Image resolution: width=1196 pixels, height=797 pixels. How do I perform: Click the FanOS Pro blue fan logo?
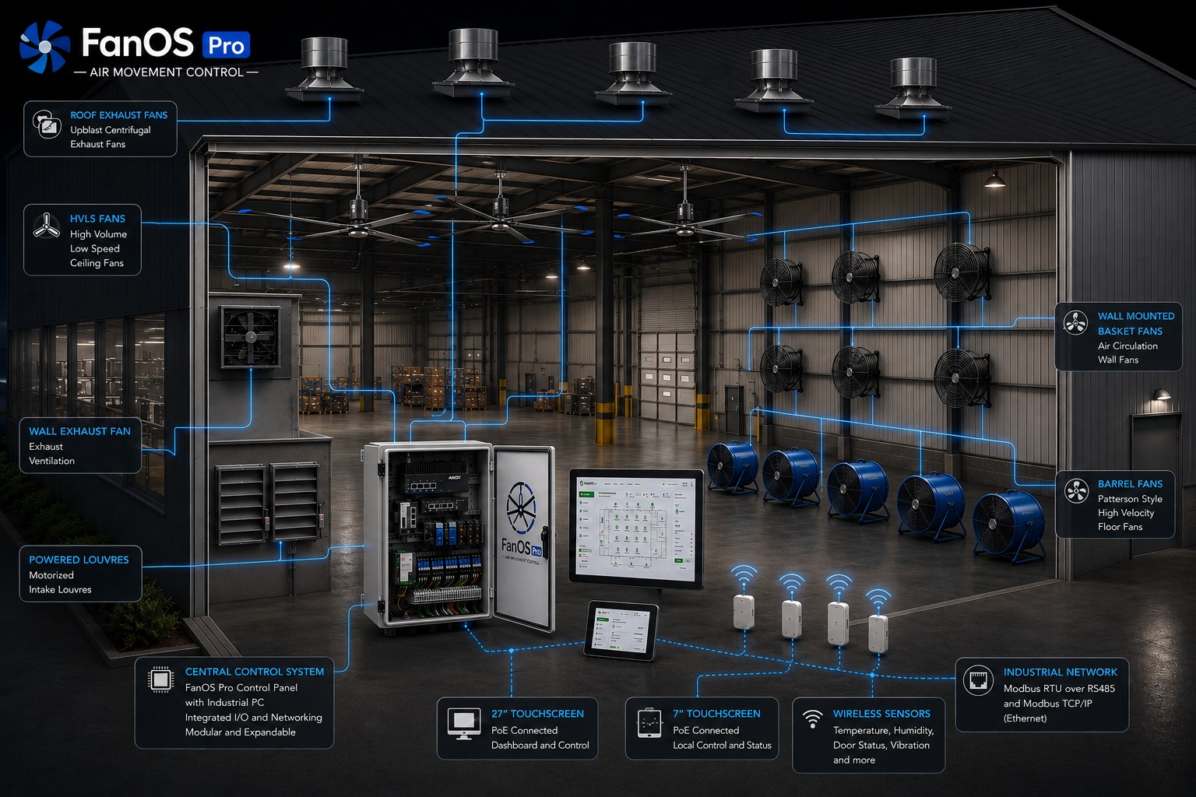pos(44,47)
